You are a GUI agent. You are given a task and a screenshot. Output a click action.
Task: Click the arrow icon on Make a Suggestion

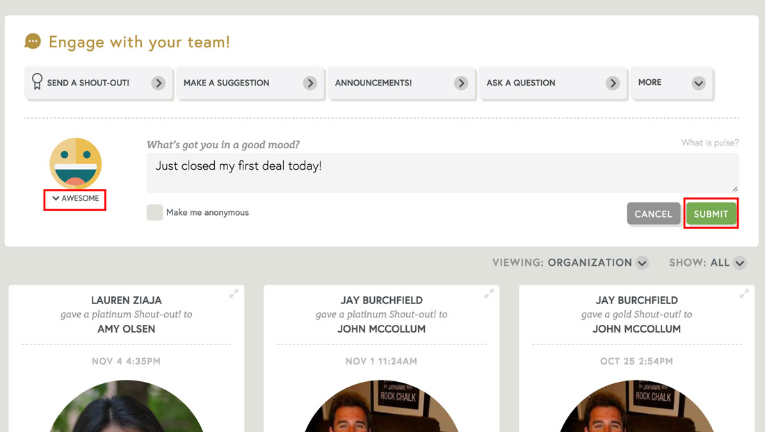[310, 83]
